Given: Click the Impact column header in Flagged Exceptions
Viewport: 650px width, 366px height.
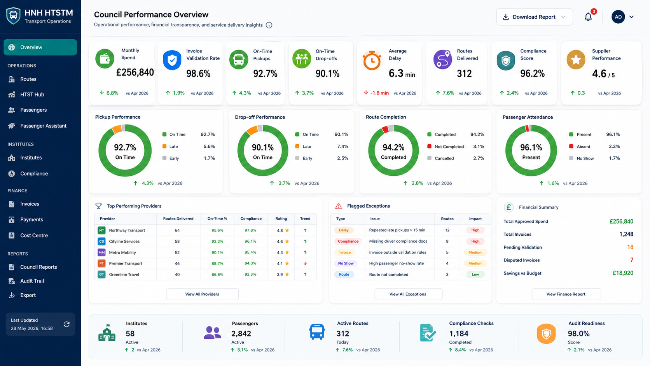Looking at the screenshot, I should pos(475,219).
